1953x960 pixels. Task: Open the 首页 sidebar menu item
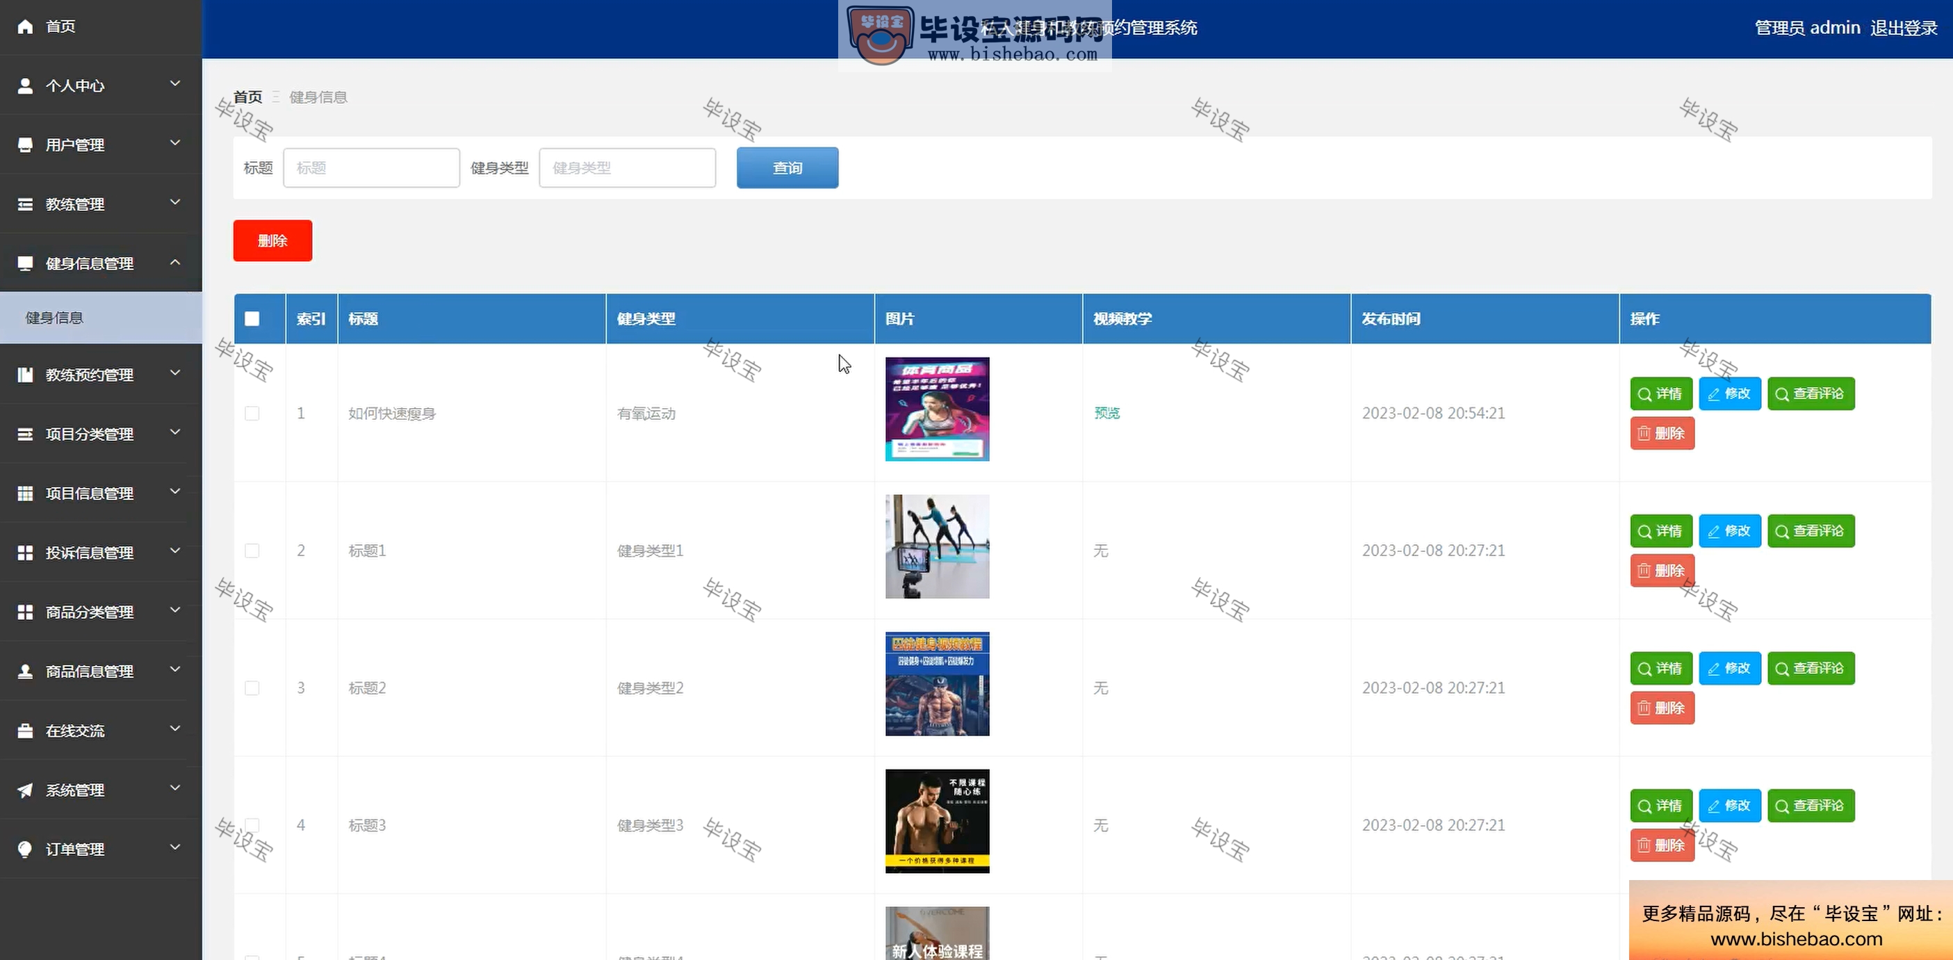101,26
